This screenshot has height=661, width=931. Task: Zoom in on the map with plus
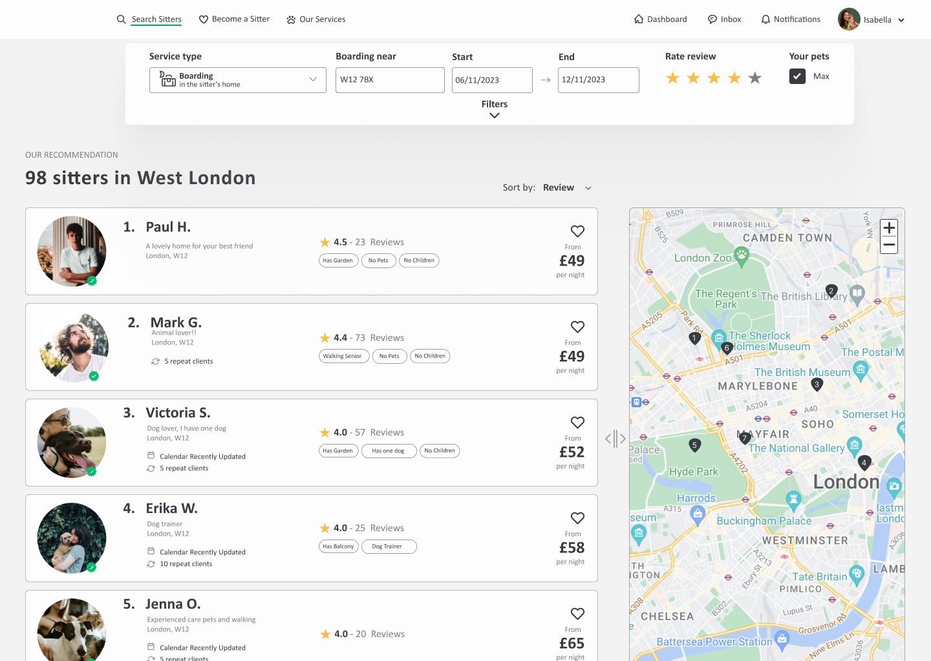click(x=889, y=227)
